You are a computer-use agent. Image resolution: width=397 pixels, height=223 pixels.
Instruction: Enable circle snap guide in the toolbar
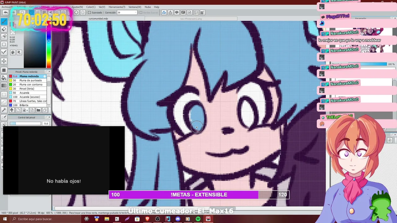point(76,12)
